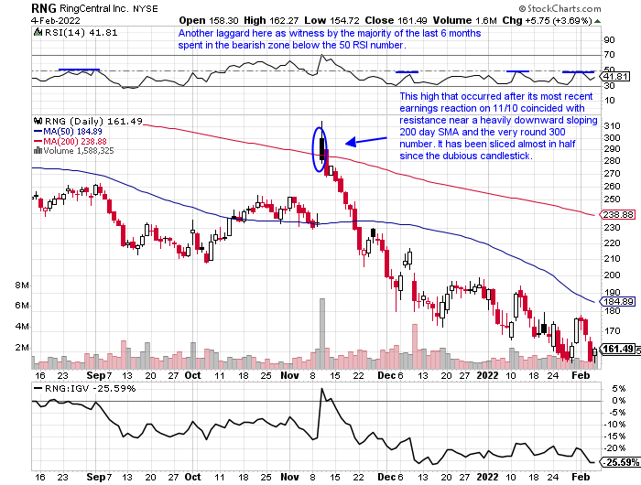Image resolution: width=641 pixels, height=485 pixels.
Task: Click the Volume 1,588,325 legend entry
Action: click(x=79, y=151)
